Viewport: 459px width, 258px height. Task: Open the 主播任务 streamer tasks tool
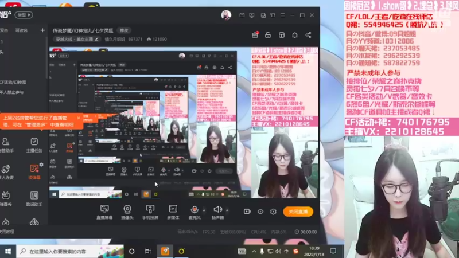coord(34,146)
